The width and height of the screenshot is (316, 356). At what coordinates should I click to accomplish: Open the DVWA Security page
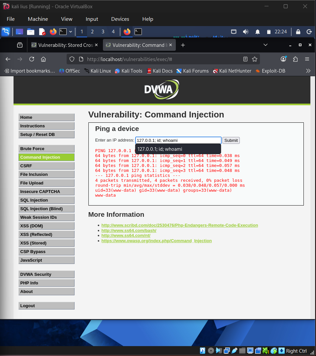47,274
